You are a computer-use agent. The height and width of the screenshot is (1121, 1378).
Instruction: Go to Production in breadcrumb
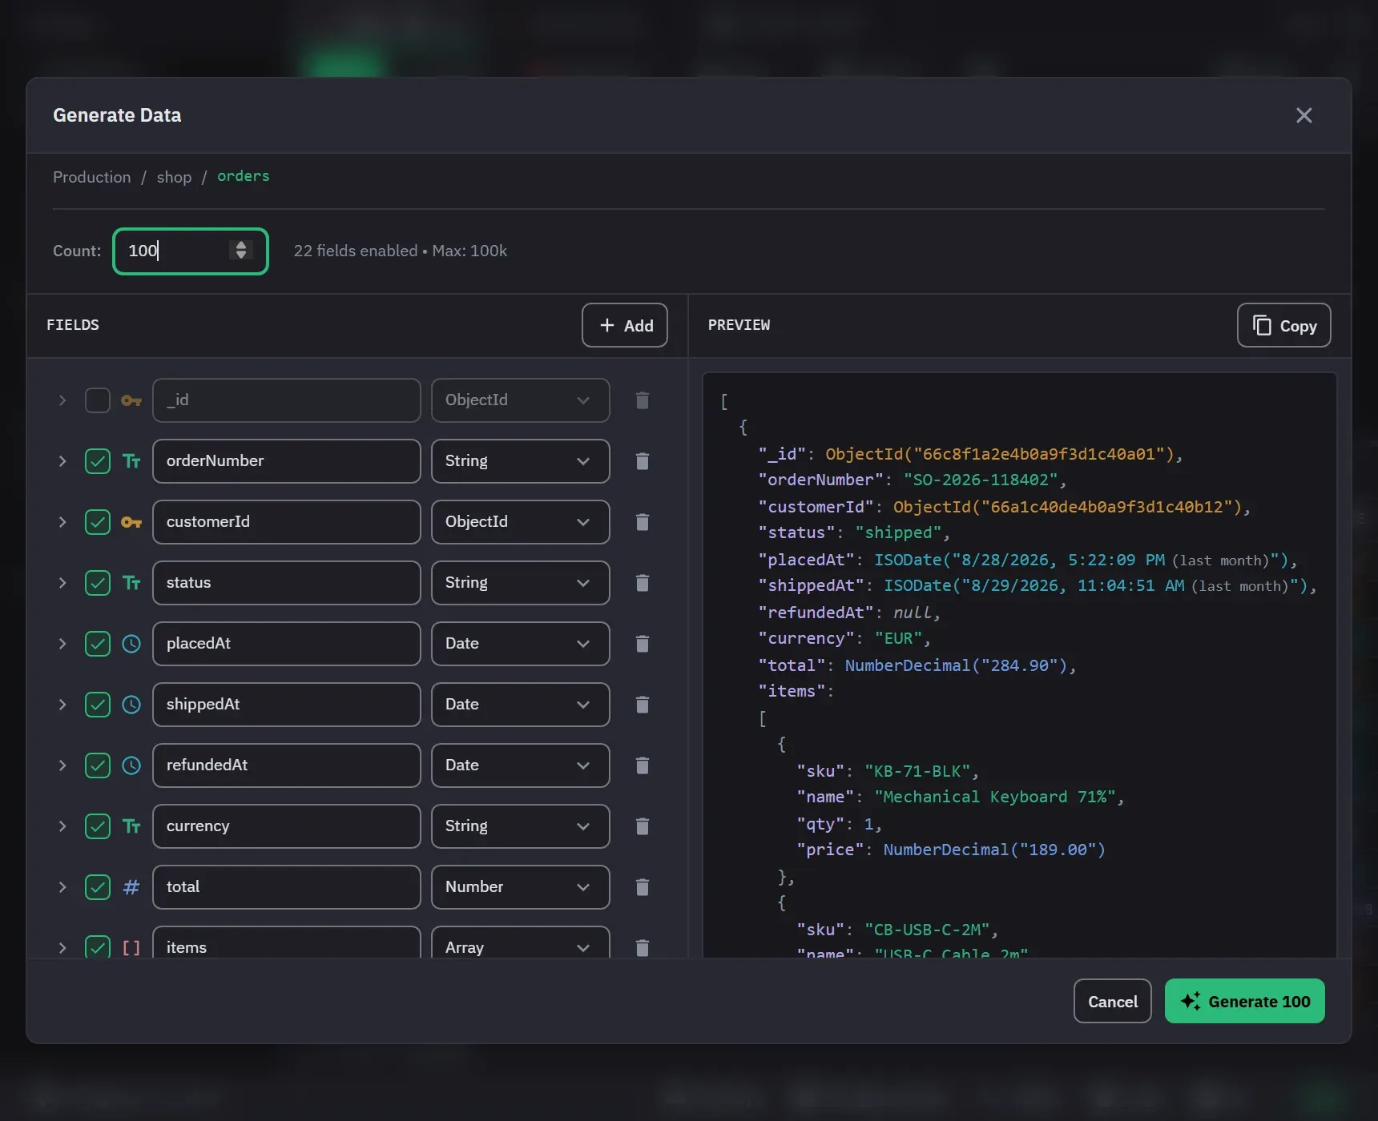click(x=91, y=177)
